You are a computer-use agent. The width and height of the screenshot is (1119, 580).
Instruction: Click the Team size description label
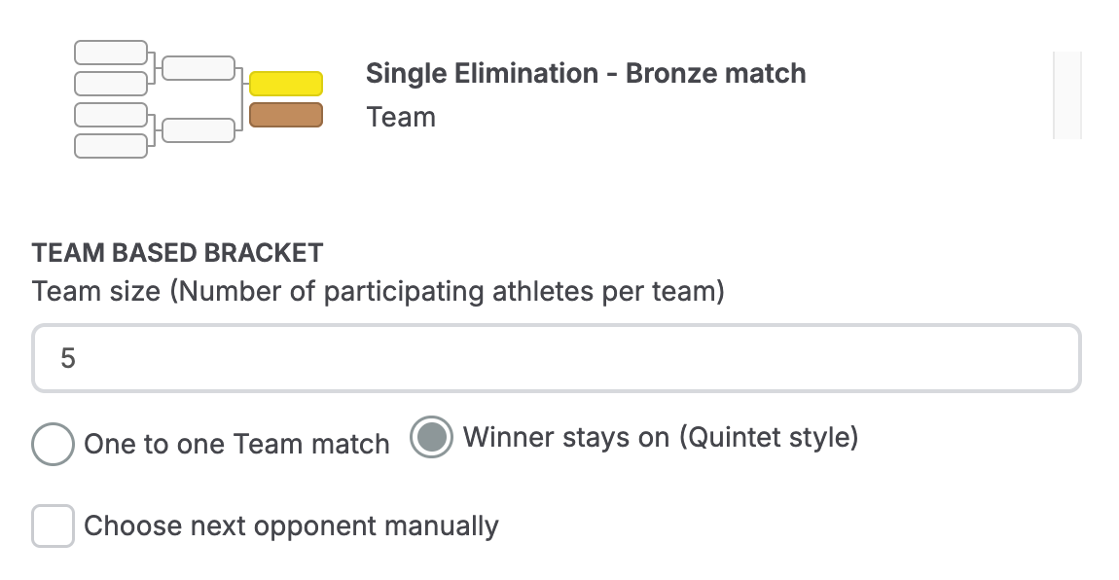378,291
